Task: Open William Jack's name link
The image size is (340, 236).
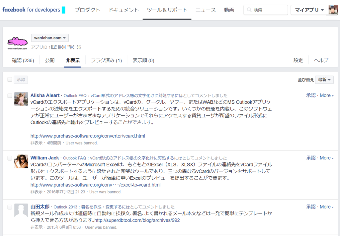Action: (44, 158)
